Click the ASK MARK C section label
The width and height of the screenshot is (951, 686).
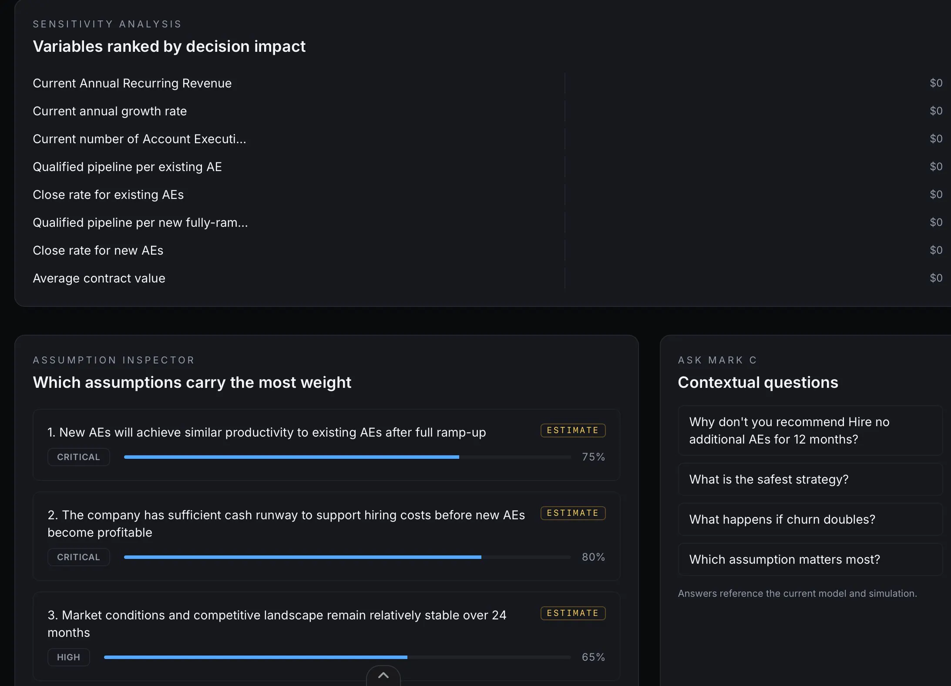point(717,360)
